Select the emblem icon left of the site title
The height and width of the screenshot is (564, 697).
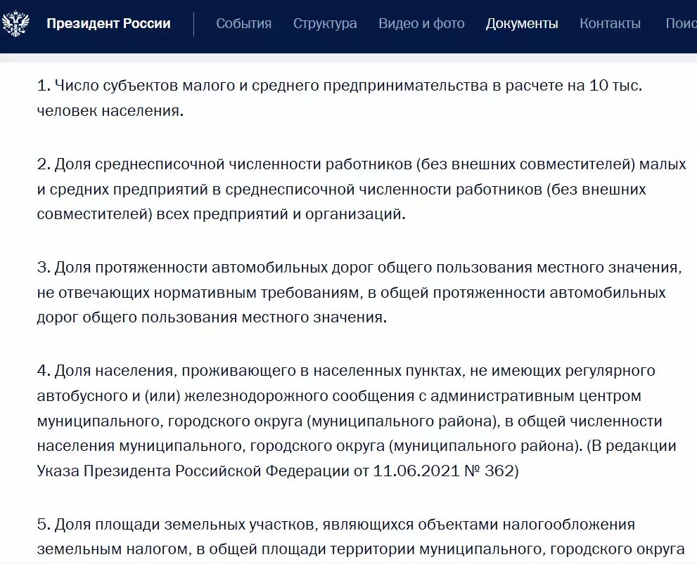coord(16,22)
